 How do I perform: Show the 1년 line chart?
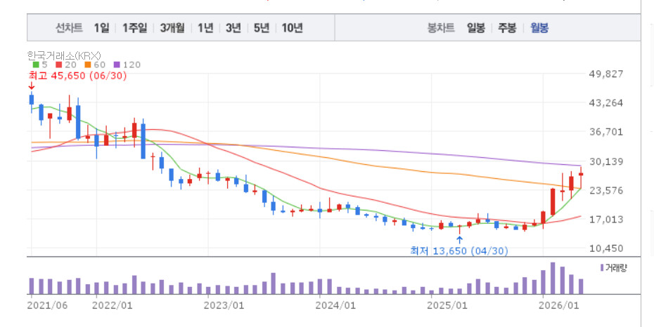[205, 28]
